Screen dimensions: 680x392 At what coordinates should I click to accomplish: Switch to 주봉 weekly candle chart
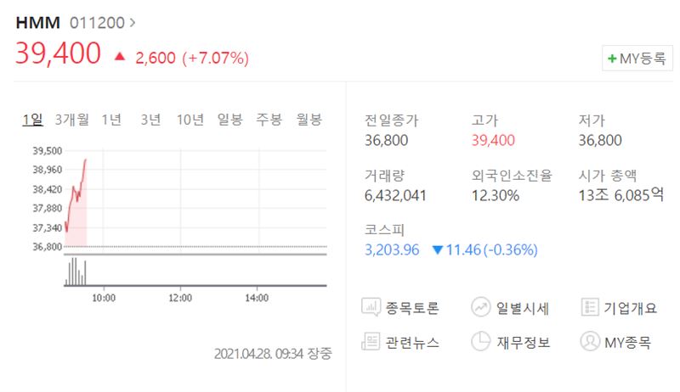click(269, 120)
